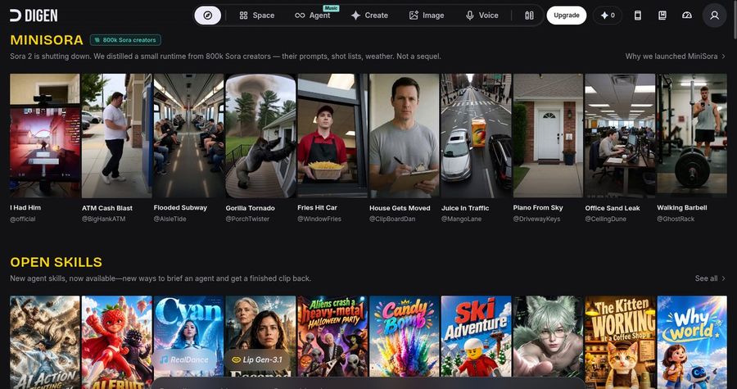Open the Juice In Traffic thumbnail
Viewport: 737px width, 389px height.
coord(477,136)
